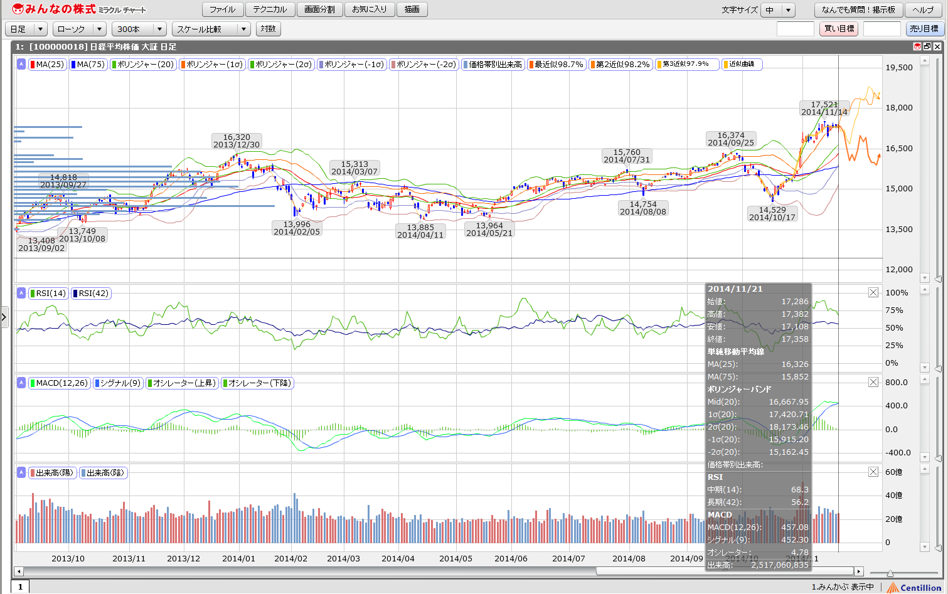Toggle the MA(25) line visibility

point(48,64)
